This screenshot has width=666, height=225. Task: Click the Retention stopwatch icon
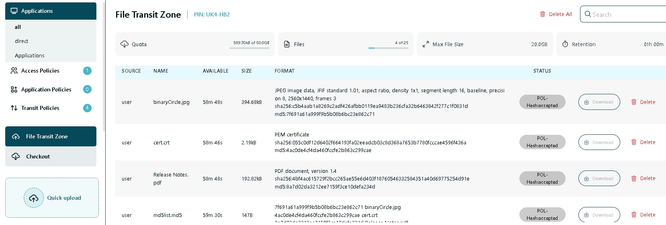pos(565,44)
